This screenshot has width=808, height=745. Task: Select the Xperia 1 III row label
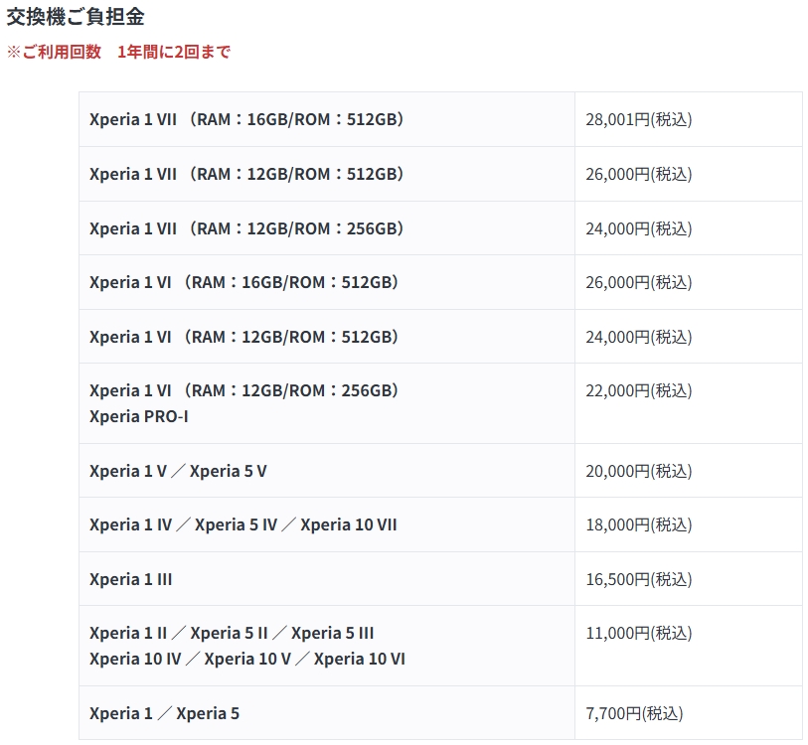[130, 579]
